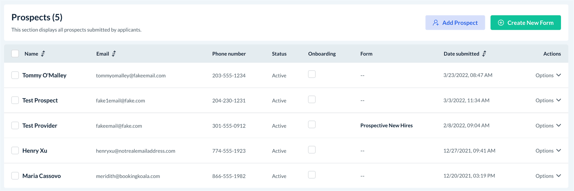Click the Email column sort icon

point(114,54)
